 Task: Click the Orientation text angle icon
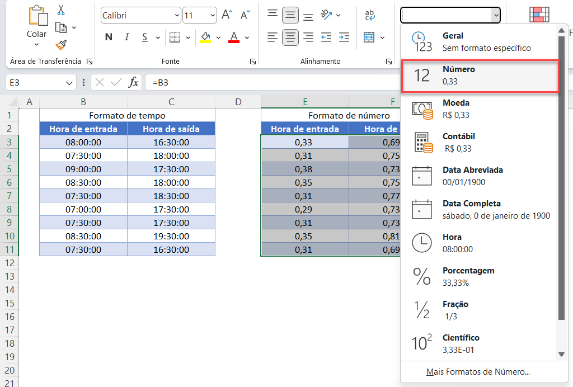coord(326,15)
